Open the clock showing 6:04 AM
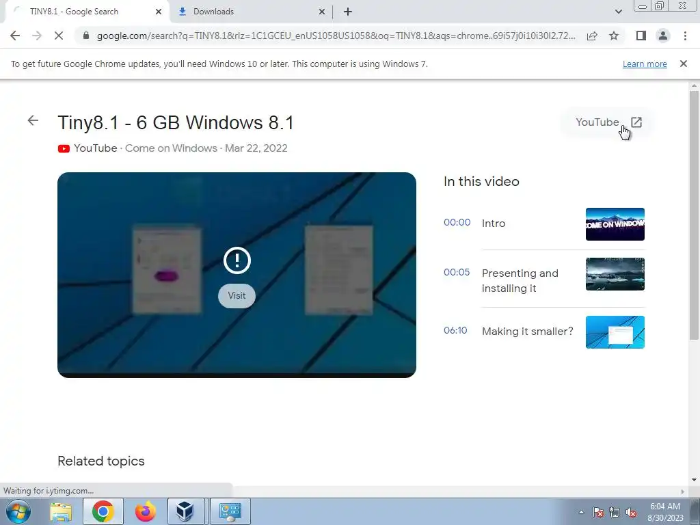The width and height of the screenshot is (700, 525). [x=665, y=512]
